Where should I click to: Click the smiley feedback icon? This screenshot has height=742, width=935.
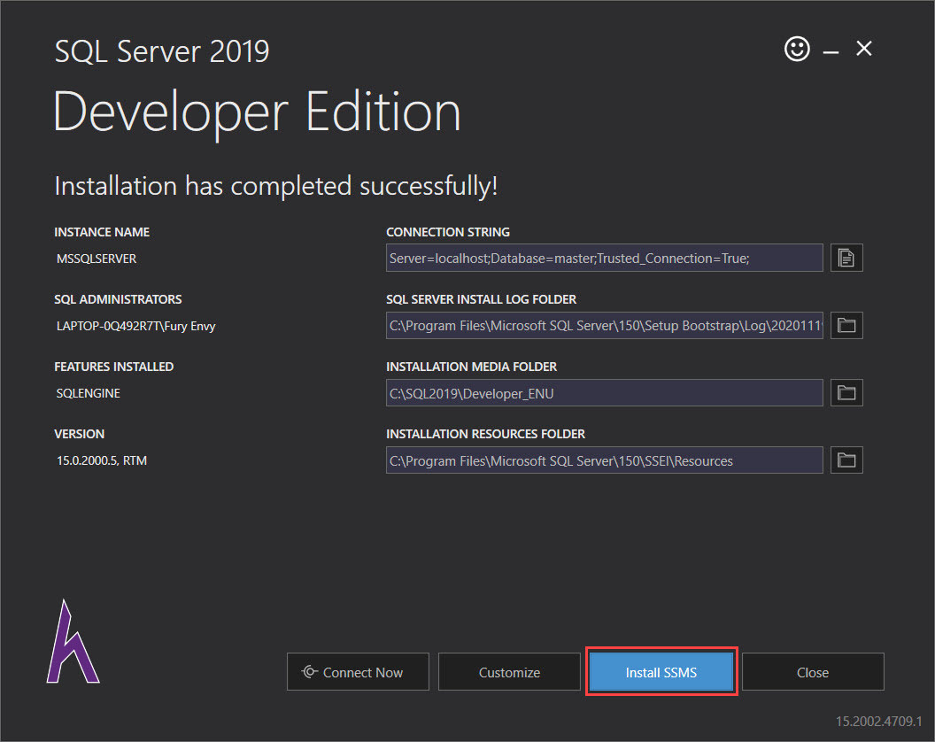(x=797, y=49)
